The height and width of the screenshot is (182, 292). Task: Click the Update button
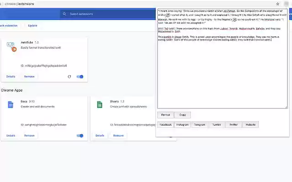tap(32, 25)
